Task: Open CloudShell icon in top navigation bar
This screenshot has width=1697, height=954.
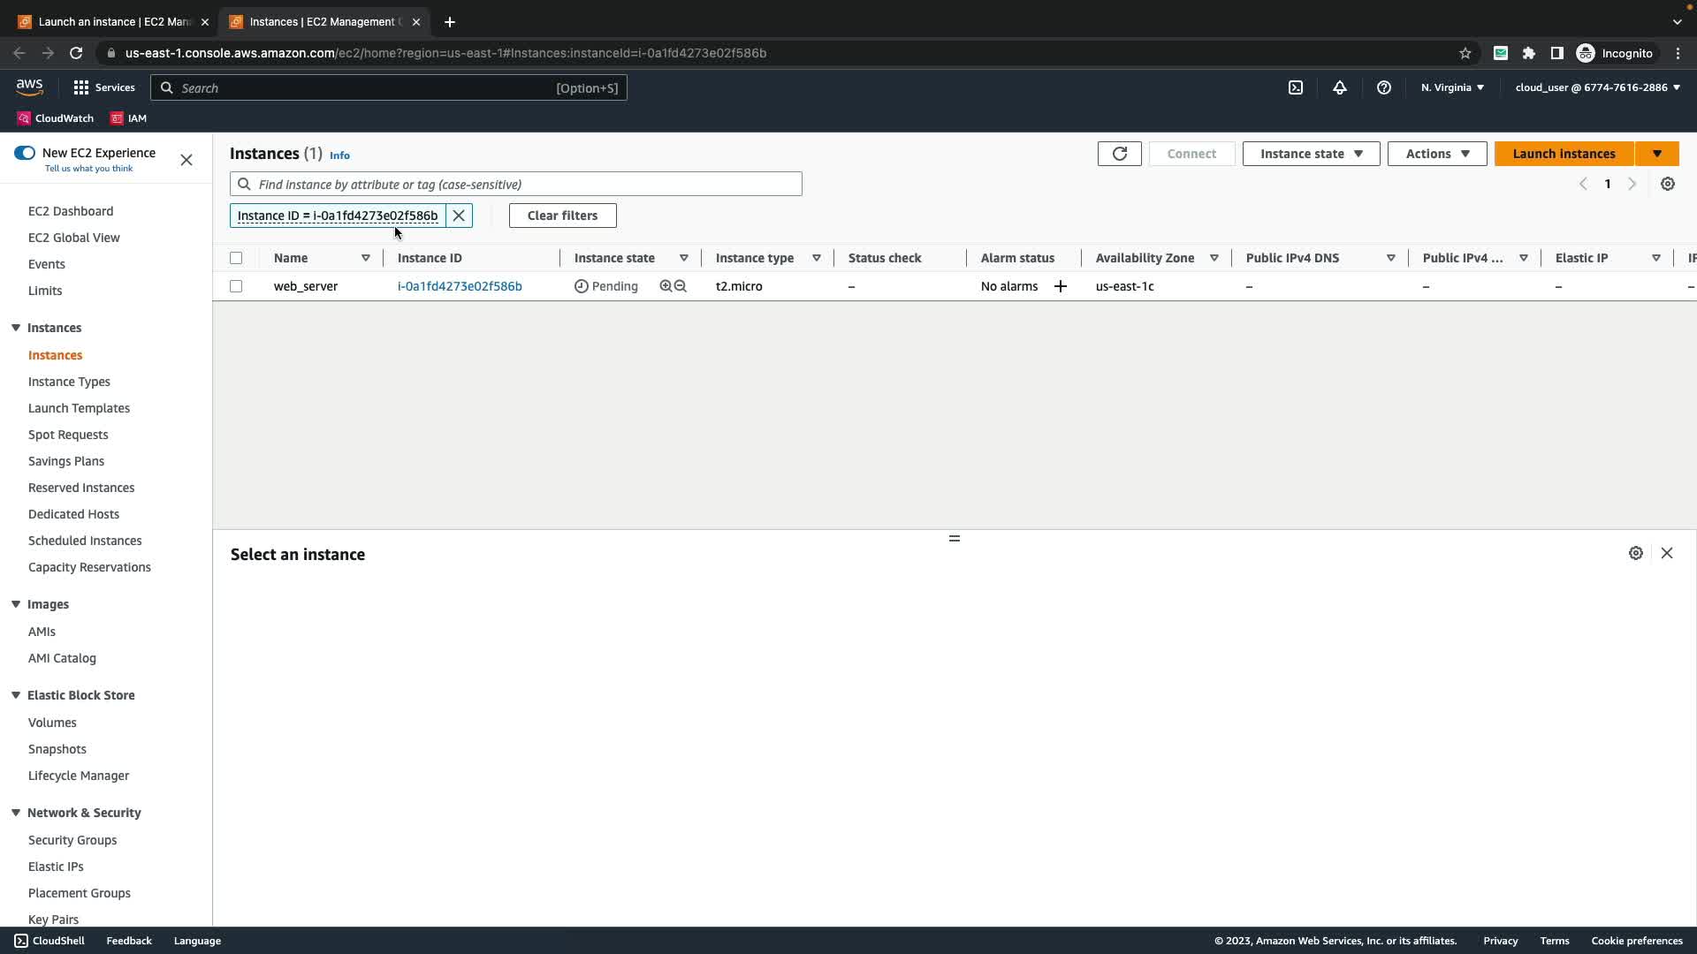Action: (1296, 87)
